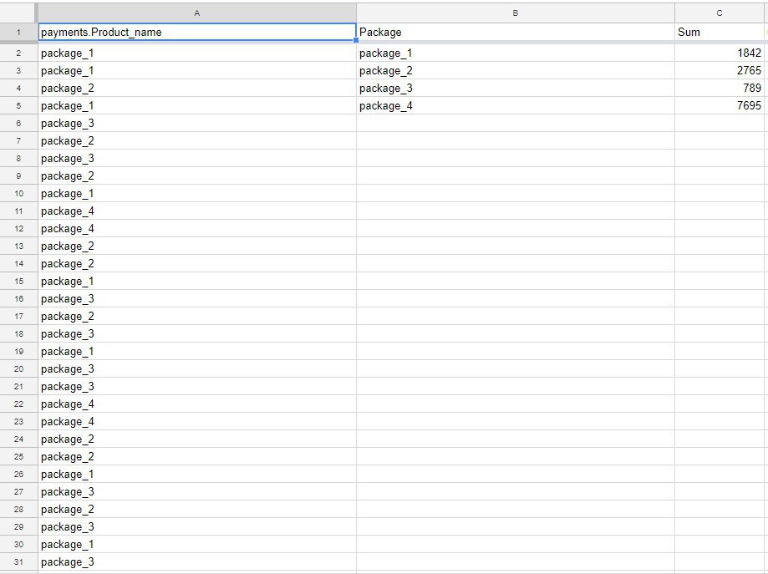
Task: Select row 28 header
Action: pos(18,510)
